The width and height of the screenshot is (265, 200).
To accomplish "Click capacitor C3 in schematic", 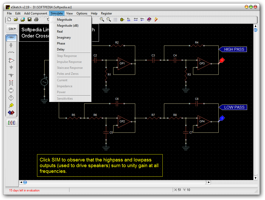I will pos(153,60).
